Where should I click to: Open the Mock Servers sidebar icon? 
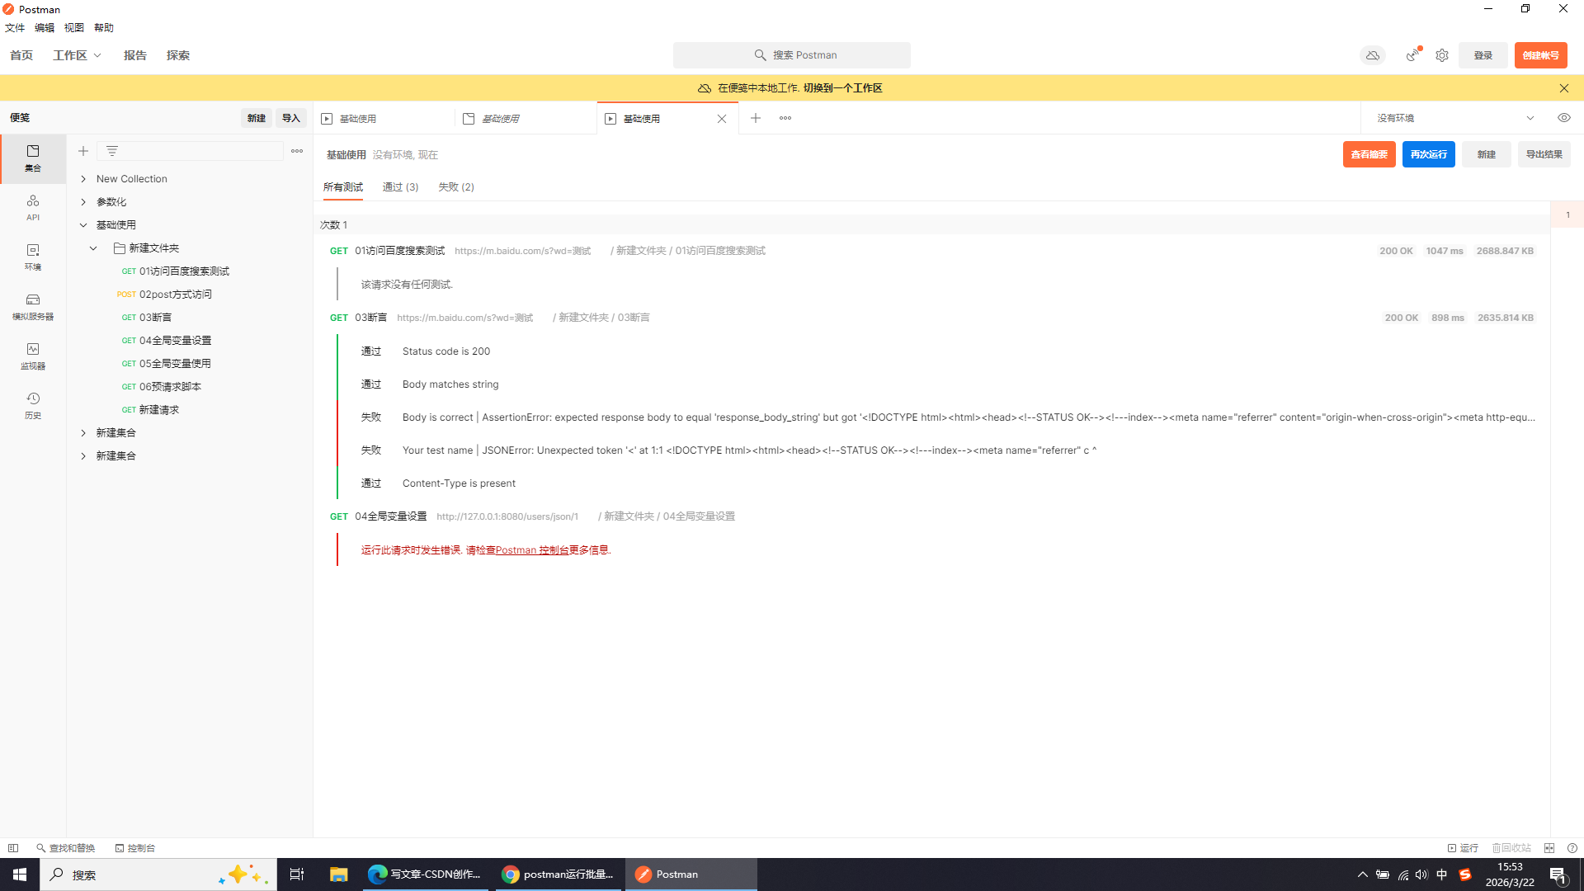pos(33,306)
